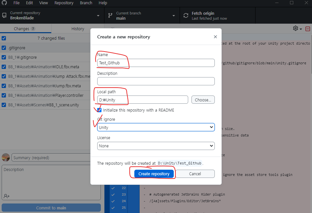Open the diff settings gear icon
The width and height of the screenshot is (312, 213).
pos(296,29)
